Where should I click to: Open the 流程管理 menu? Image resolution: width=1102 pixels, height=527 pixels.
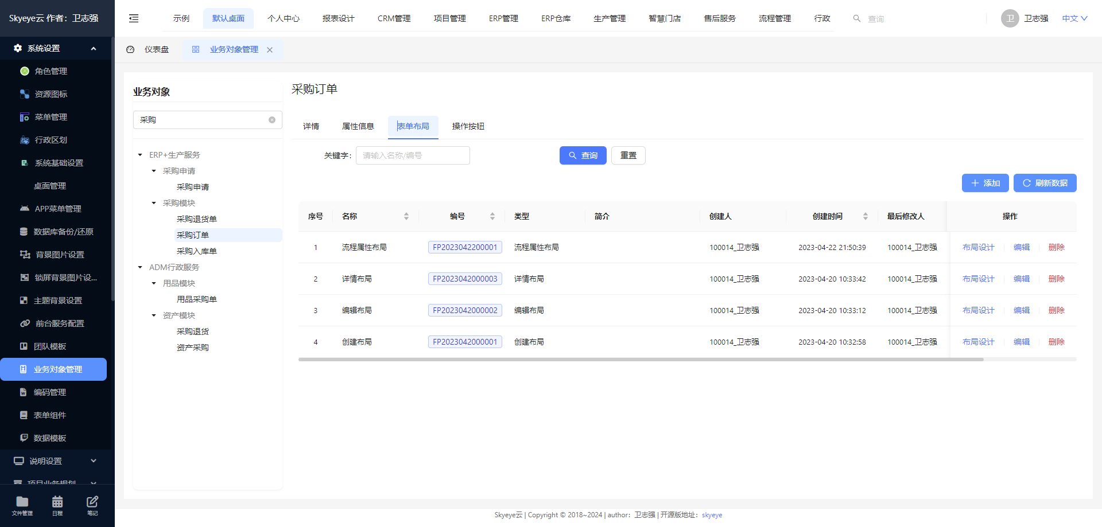774,18
